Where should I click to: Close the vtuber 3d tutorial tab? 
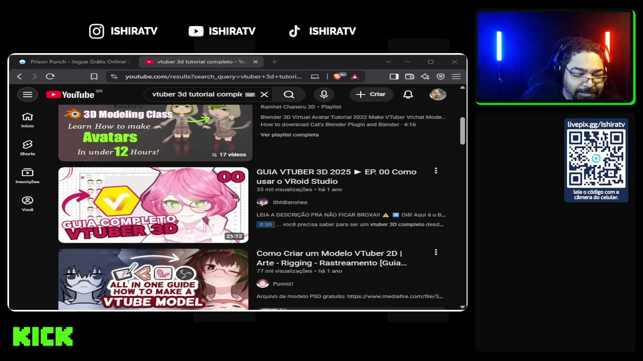[x=255, y=62]
